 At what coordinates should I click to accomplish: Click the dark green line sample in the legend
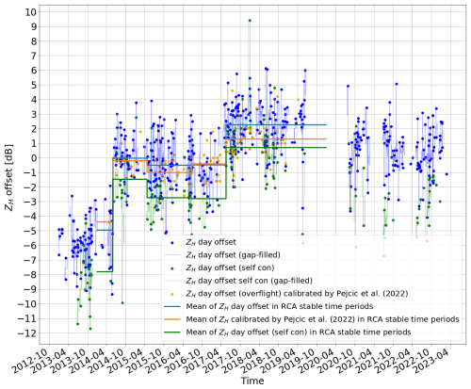click(x=172, y=332)
